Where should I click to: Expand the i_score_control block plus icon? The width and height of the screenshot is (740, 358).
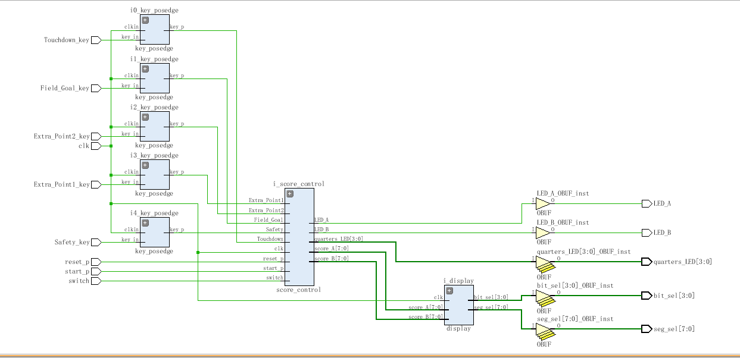290,194
